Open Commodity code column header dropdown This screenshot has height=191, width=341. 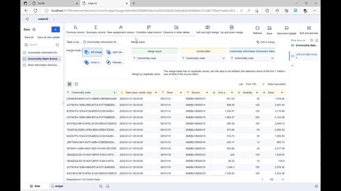pyautogui.click(x=115, y=93)
